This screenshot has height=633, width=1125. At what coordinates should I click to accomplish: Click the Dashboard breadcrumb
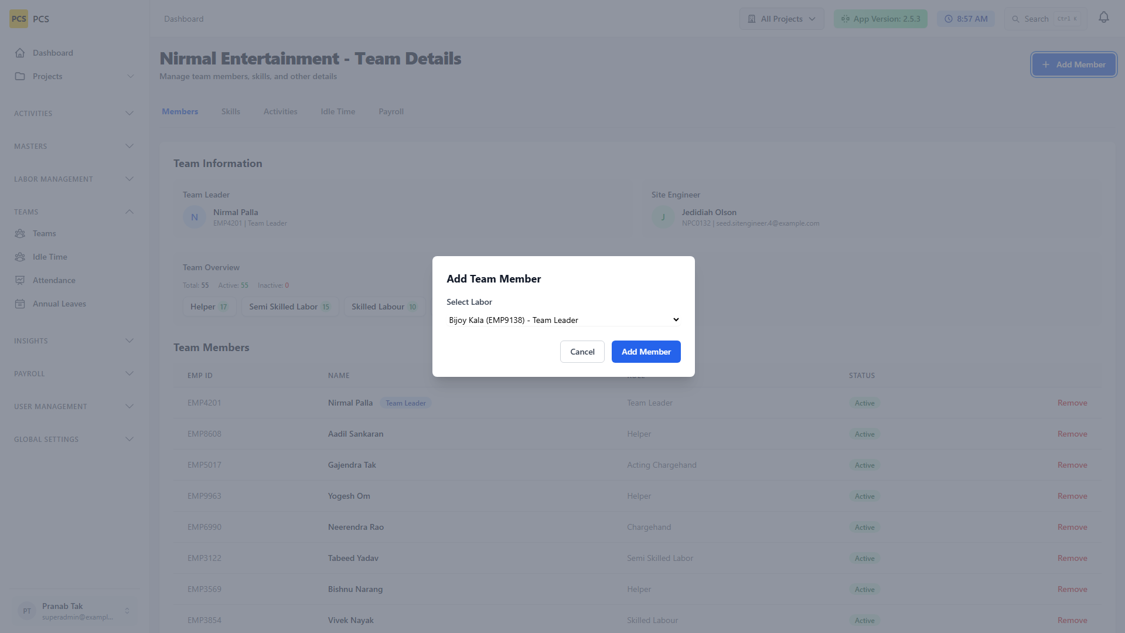[184, 19]
